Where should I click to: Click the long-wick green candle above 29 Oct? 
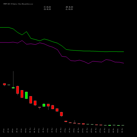coord(13,88)
